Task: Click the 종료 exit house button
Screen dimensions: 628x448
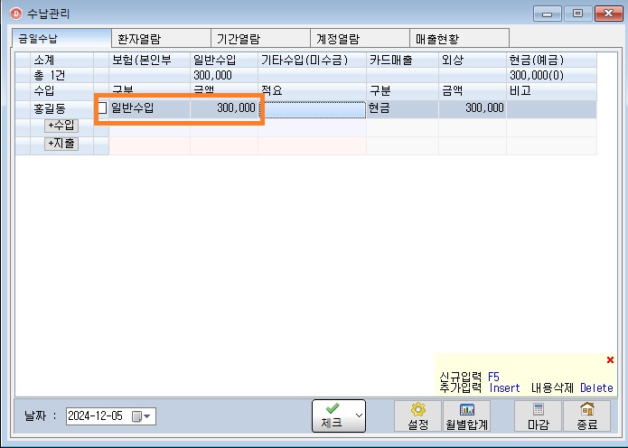Action: tap(586, 416)
